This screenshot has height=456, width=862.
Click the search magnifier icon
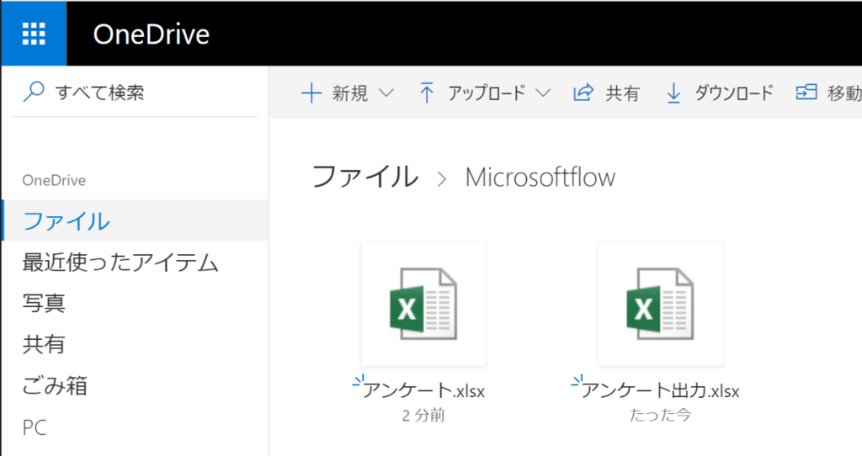34,92
